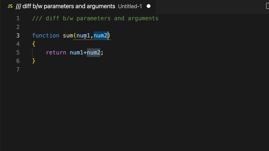Click the JS file type icon in tab
The height and width of the screenshot is (151, 269).
10,6
